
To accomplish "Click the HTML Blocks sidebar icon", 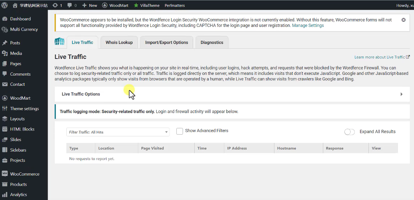I will (4, 129).
